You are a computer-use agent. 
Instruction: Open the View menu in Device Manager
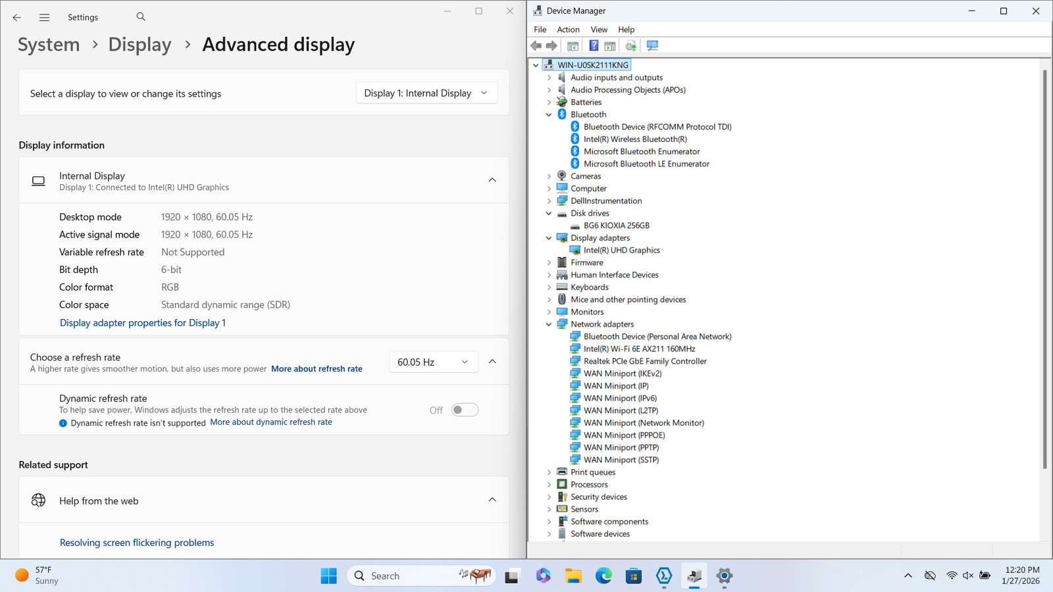(x=599, y=30)
